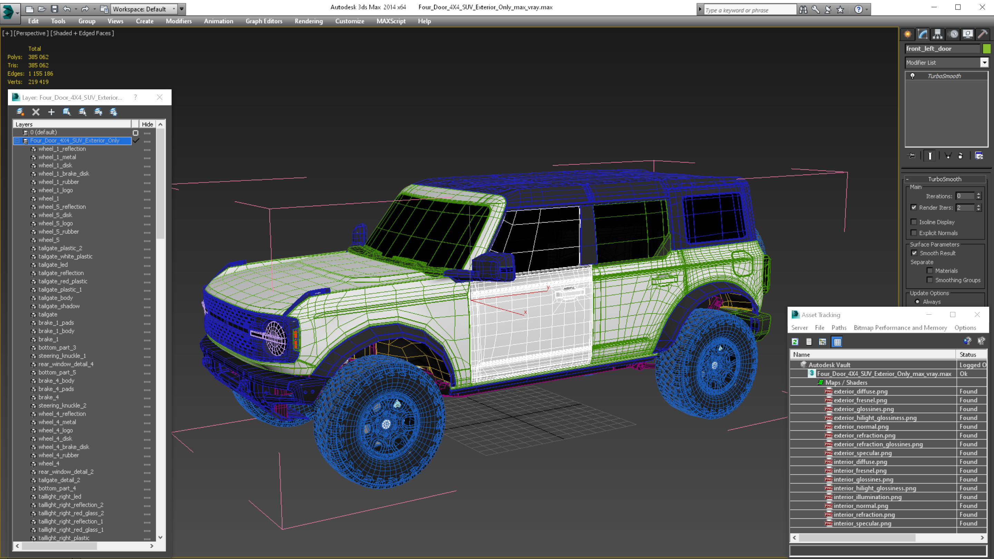Click Make Unique icon below modifier stack
994x559 pixels.
(948, 156)
